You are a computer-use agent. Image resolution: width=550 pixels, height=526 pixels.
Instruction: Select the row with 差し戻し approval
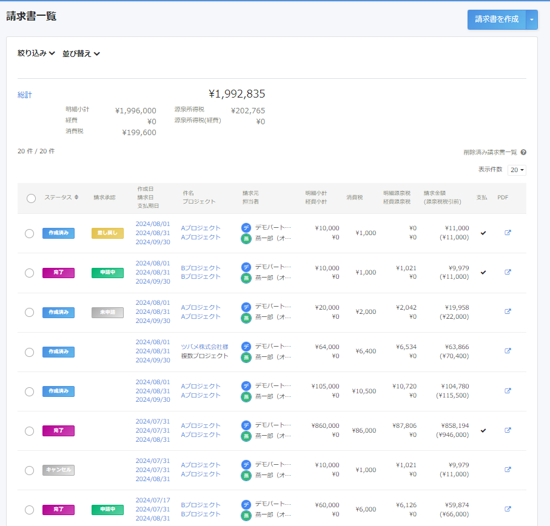click(30, 233)
